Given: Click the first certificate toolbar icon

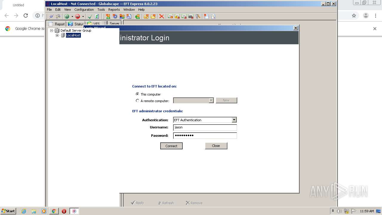Looking at the screenshot, I should (x=170, y=16).
